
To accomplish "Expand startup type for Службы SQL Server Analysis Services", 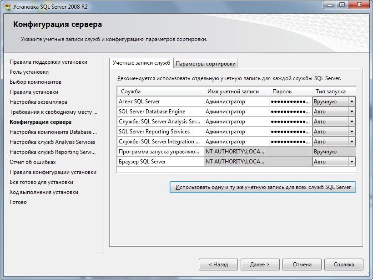I will coord(352,122).
